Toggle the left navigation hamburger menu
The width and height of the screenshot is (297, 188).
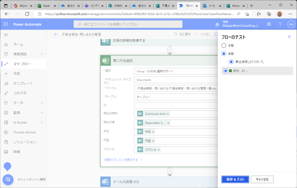click(6, 35)
